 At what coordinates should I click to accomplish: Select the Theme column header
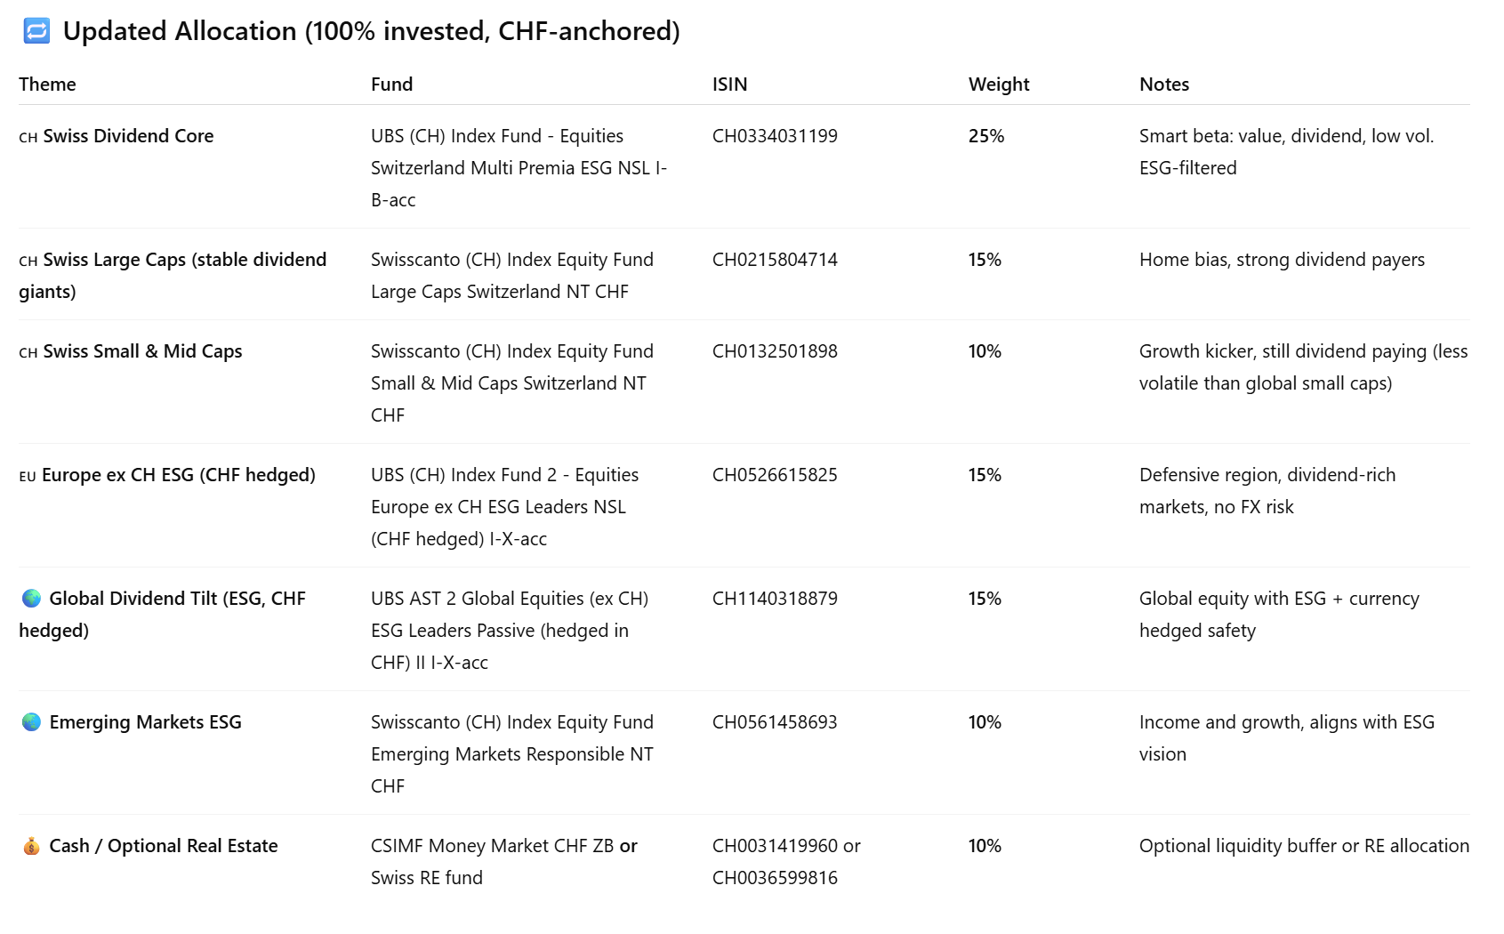coord(47,85)
